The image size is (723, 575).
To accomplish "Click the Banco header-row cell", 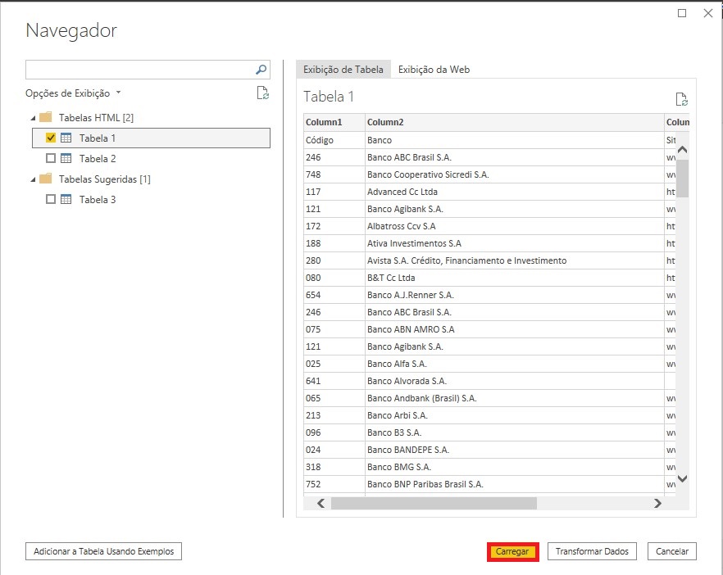I will pos(515,140).
